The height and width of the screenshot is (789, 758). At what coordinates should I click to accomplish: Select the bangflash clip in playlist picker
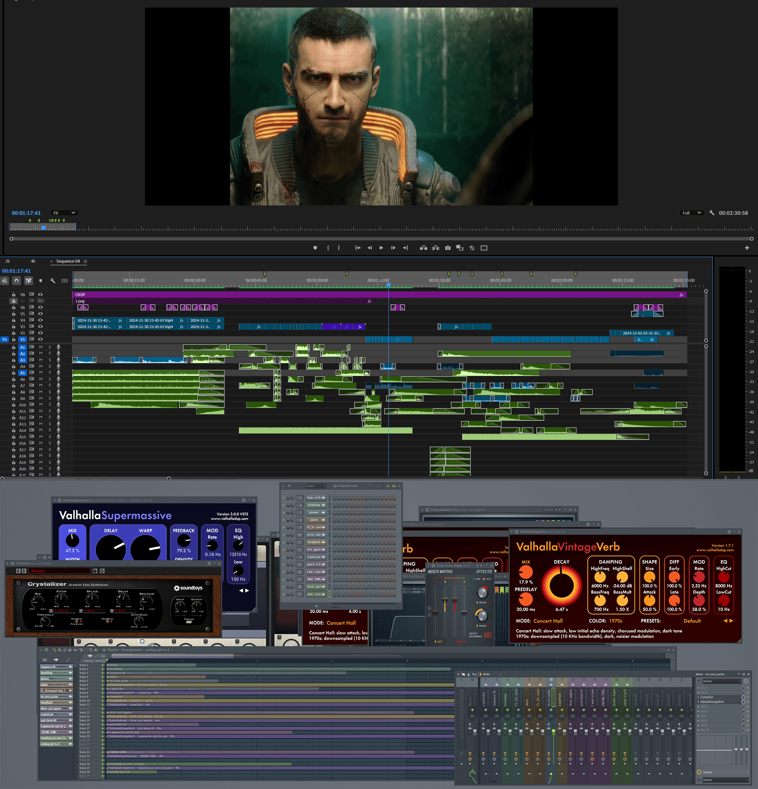click(56, 702)
